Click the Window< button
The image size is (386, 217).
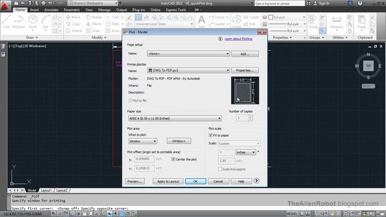[179, 141]
